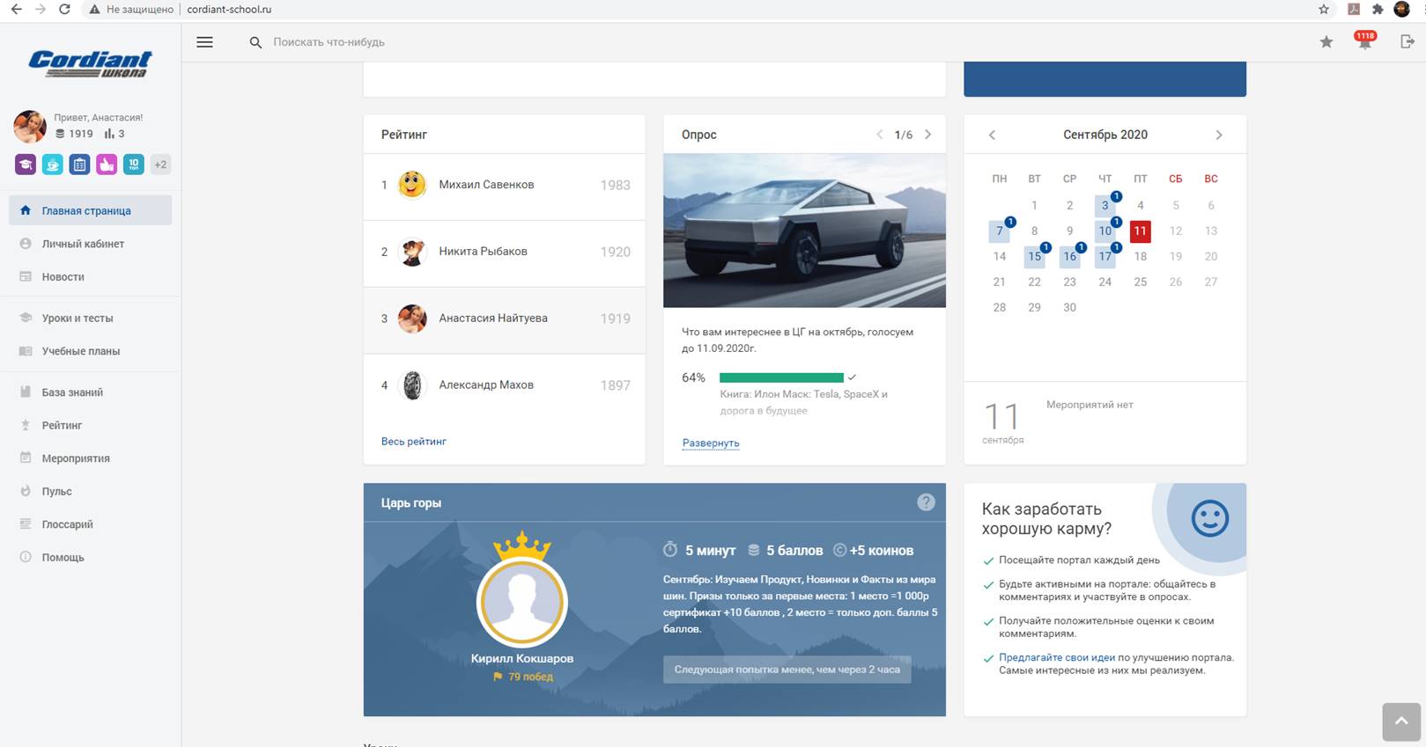Bookmark the page with browser star icon
Viewport: 1426px width, 747px height.
pyautogui.click(x=1323, y=10)
